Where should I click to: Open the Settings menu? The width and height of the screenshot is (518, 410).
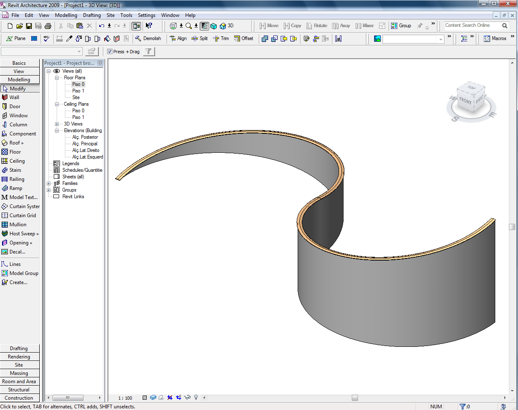click(x=146, y=15)
